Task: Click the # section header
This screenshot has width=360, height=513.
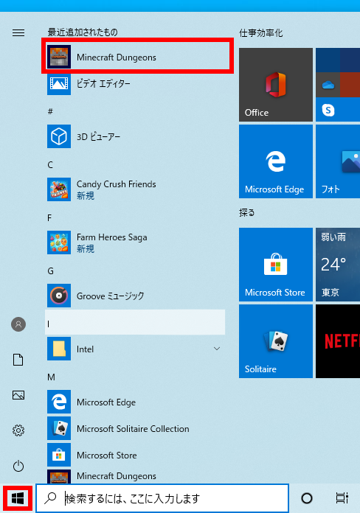Action: 50,111
